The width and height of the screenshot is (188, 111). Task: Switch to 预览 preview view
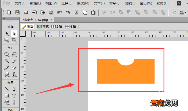(43, 27)
